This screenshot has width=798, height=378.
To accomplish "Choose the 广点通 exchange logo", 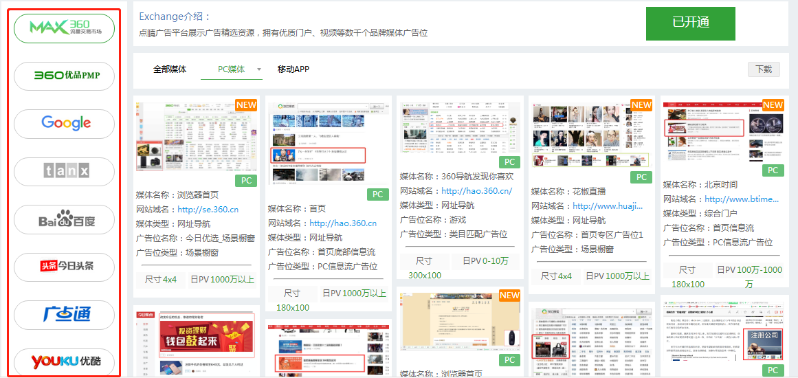I will pos(65,315).
